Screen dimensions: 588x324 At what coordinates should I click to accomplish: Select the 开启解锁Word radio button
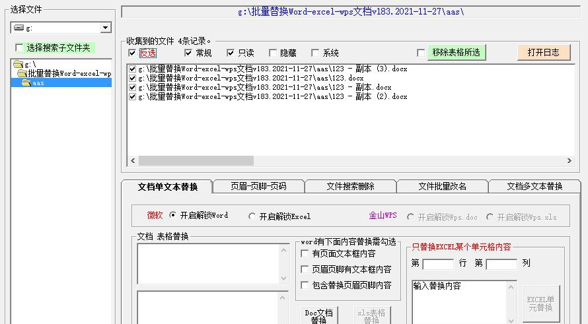click(172, 215)
